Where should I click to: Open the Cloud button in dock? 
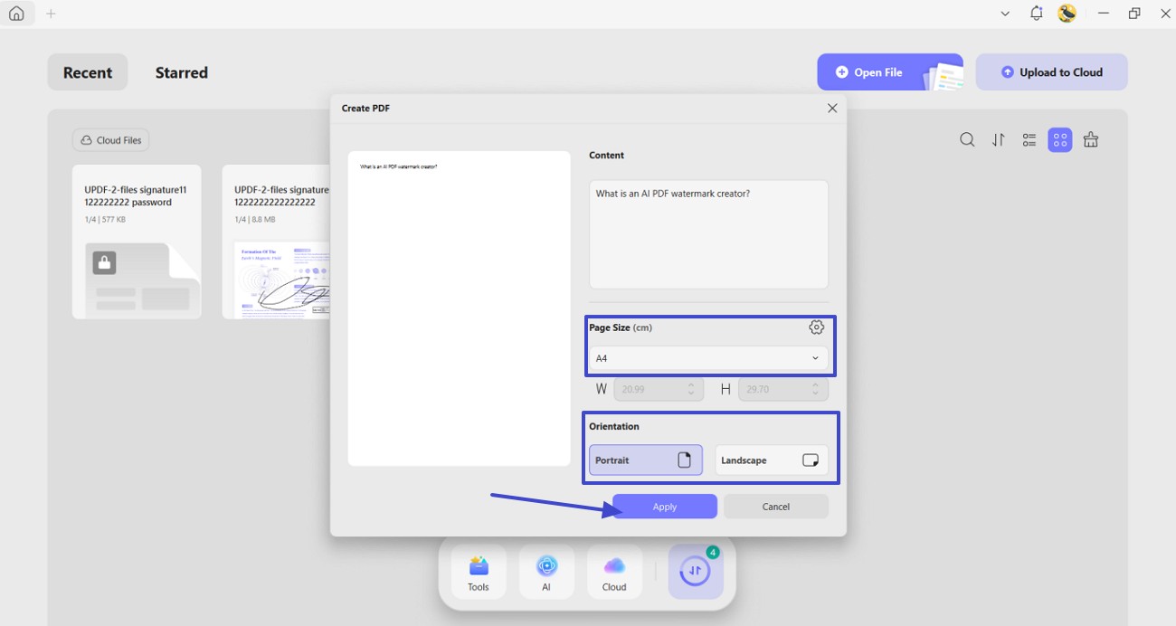tap(614, 572)
